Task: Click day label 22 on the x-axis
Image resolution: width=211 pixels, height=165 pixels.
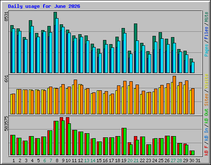Action: point(142,160)
